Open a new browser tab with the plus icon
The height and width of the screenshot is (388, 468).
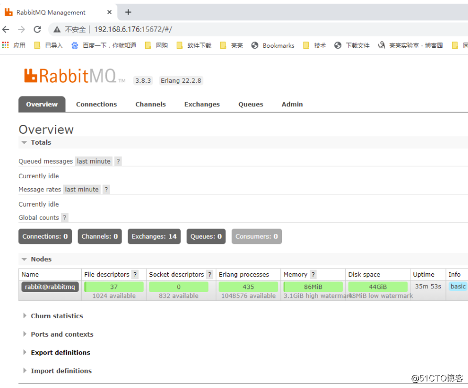128,12
